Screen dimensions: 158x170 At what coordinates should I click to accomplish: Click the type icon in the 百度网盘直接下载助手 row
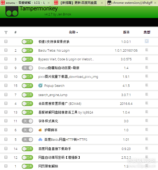[147, 148]
